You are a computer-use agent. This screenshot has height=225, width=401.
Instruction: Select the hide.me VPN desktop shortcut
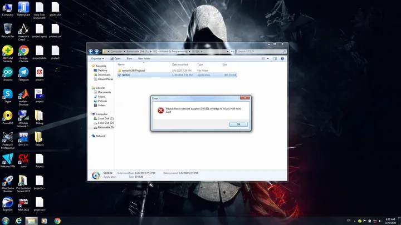pyautogui.click(x=8, y=161)
